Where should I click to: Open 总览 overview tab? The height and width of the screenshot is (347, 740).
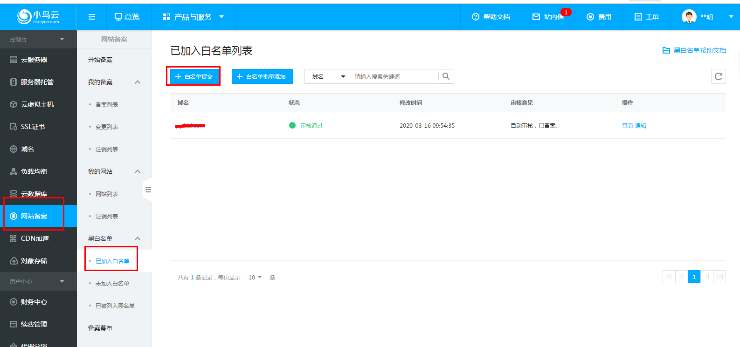point(127,17)
